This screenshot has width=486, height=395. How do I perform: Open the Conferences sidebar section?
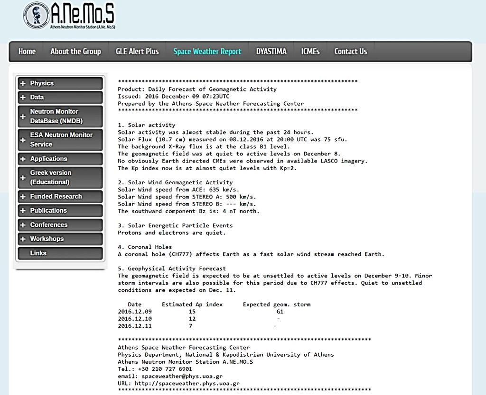60,225
